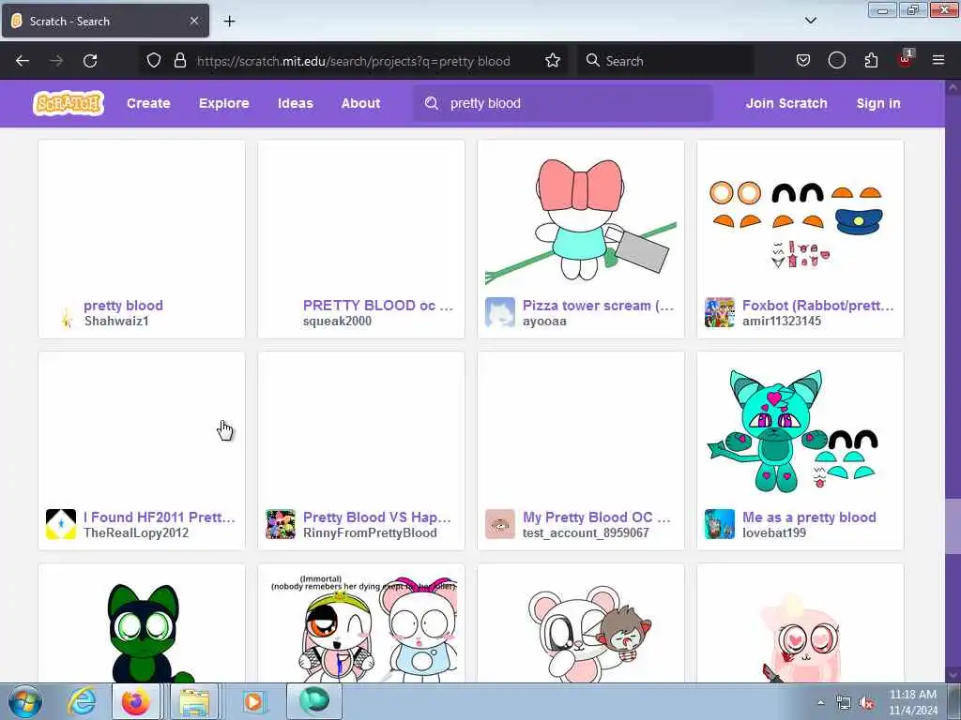The image size is (961, 720).
Task: Launch Internet Explorer from taskbar
Action: 82,701
